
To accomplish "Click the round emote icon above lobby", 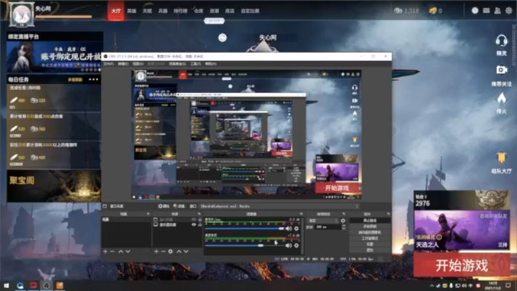I will click(x=222, y=38).
